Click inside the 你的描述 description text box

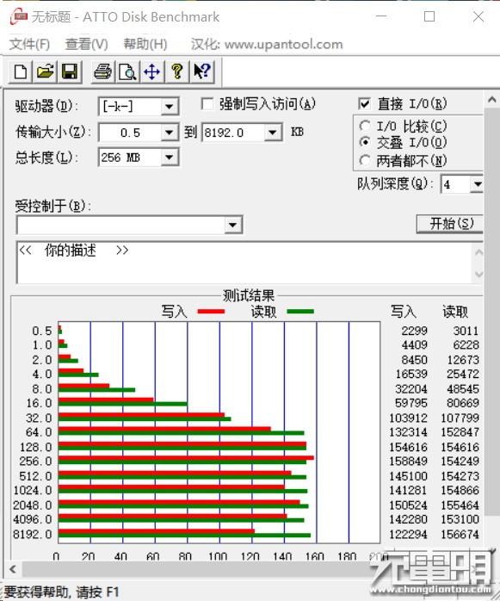(x=245, y=262)
